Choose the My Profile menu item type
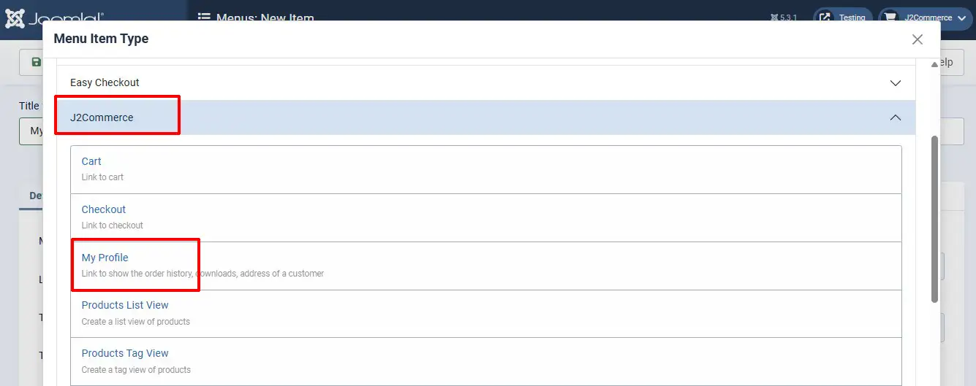 (486, 266)
